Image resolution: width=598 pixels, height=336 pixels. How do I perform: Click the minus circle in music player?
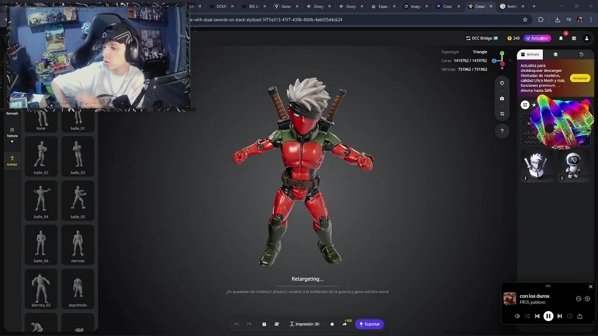(x=578, y=299)
